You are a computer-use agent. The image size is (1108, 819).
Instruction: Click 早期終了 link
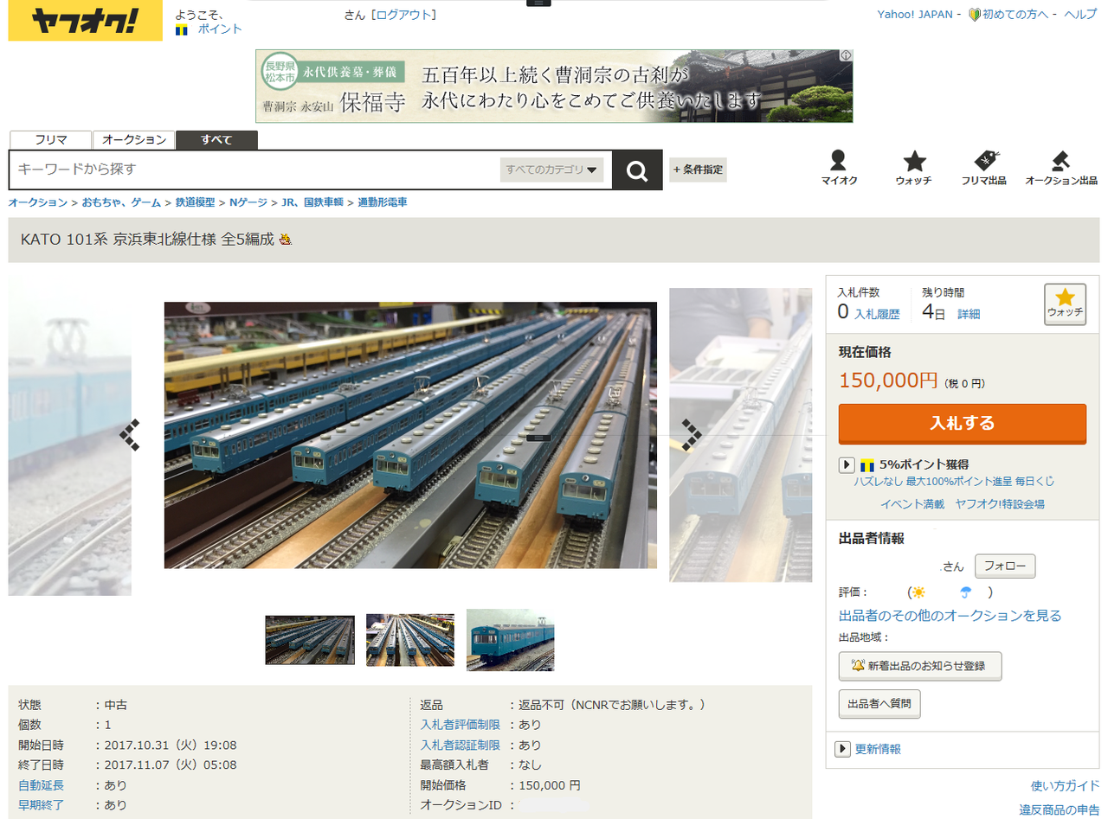click(x=41, y=805)
